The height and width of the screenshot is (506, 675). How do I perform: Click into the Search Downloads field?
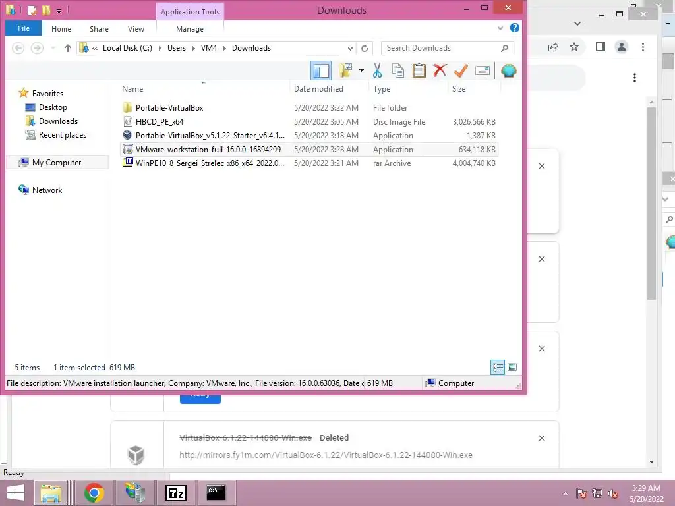[441, 48]
